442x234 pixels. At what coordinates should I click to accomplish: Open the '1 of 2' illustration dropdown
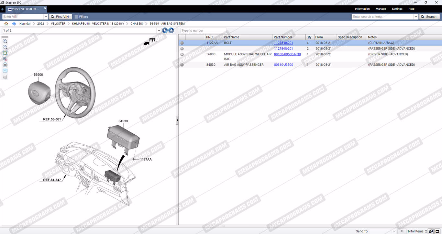[x=159, y=30]
